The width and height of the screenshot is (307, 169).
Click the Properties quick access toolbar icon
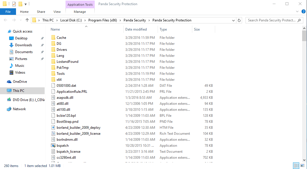pos(14,4)
